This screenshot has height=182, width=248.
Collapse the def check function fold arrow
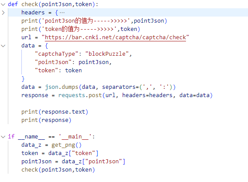pos(3,4)
